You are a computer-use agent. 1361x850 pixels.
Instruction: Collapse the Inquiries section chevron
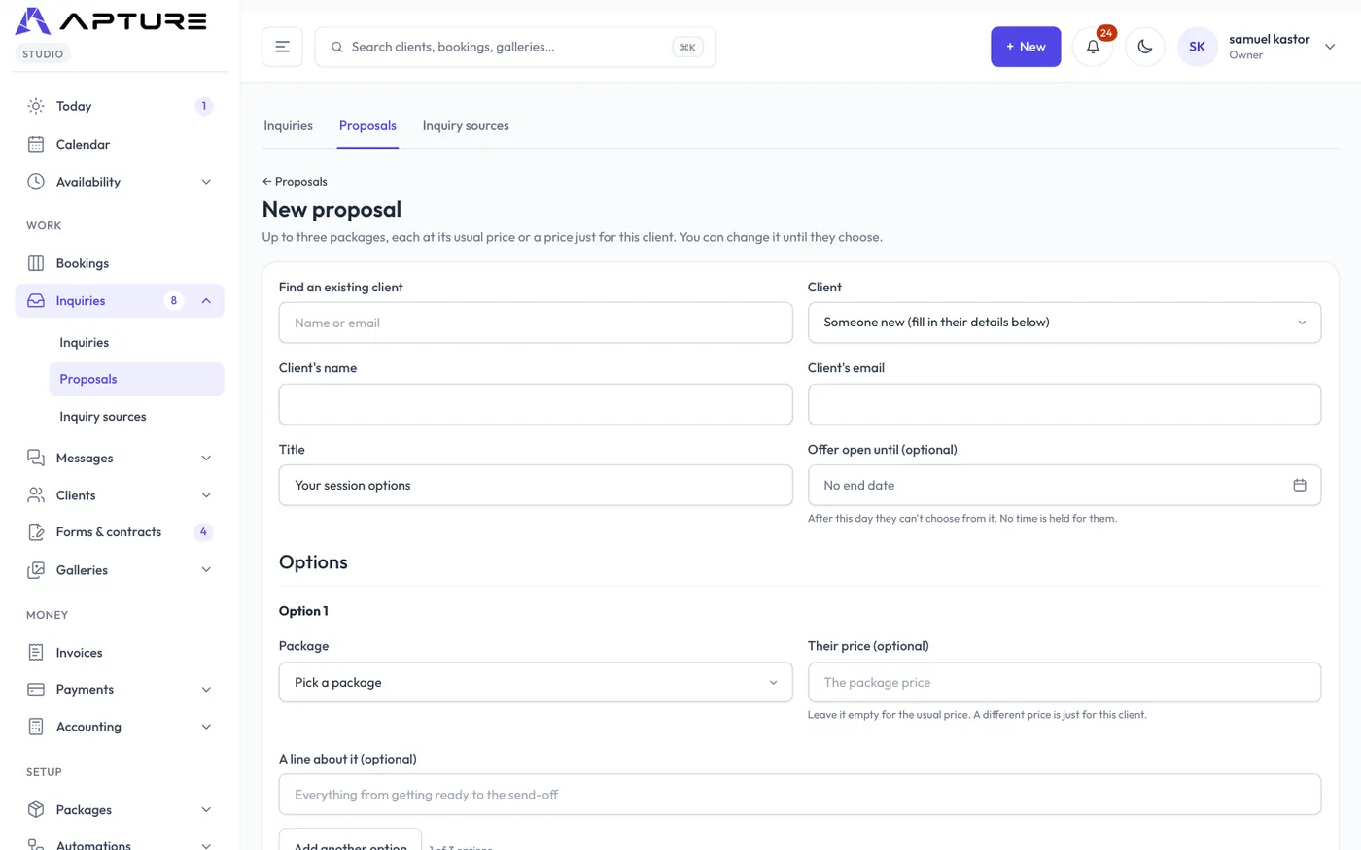tap(206, 301)
